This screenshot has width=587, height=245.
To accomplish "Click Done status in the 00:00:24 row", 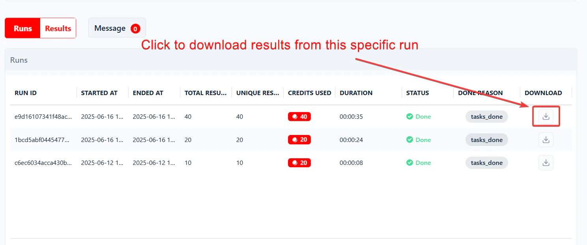I will (419, 140).
